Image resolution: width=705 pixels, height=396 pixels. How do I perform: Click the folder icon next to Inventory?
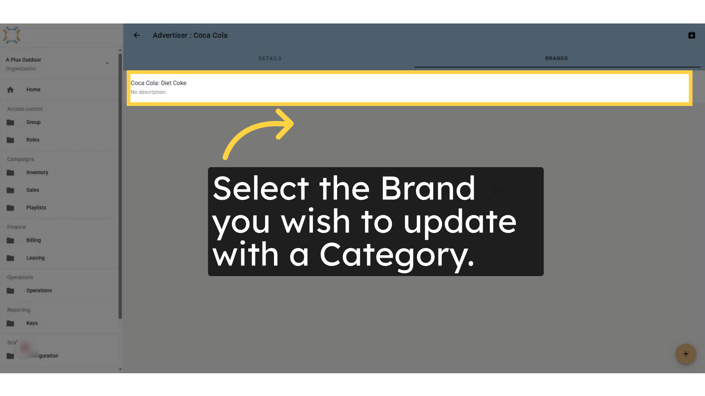[10, 173]
